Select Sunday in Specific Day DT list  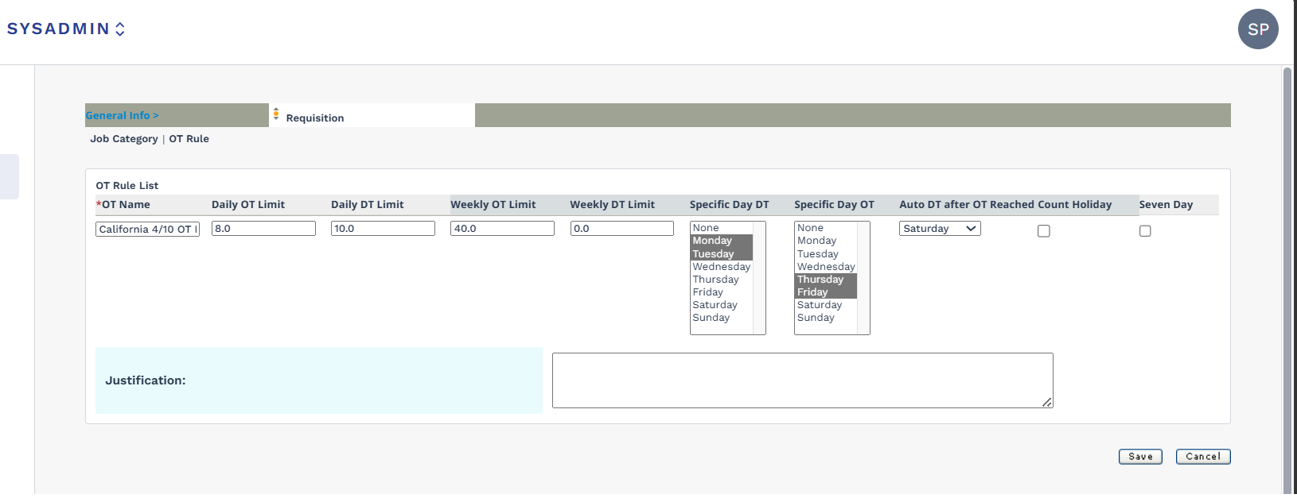[x=721, y=318]
